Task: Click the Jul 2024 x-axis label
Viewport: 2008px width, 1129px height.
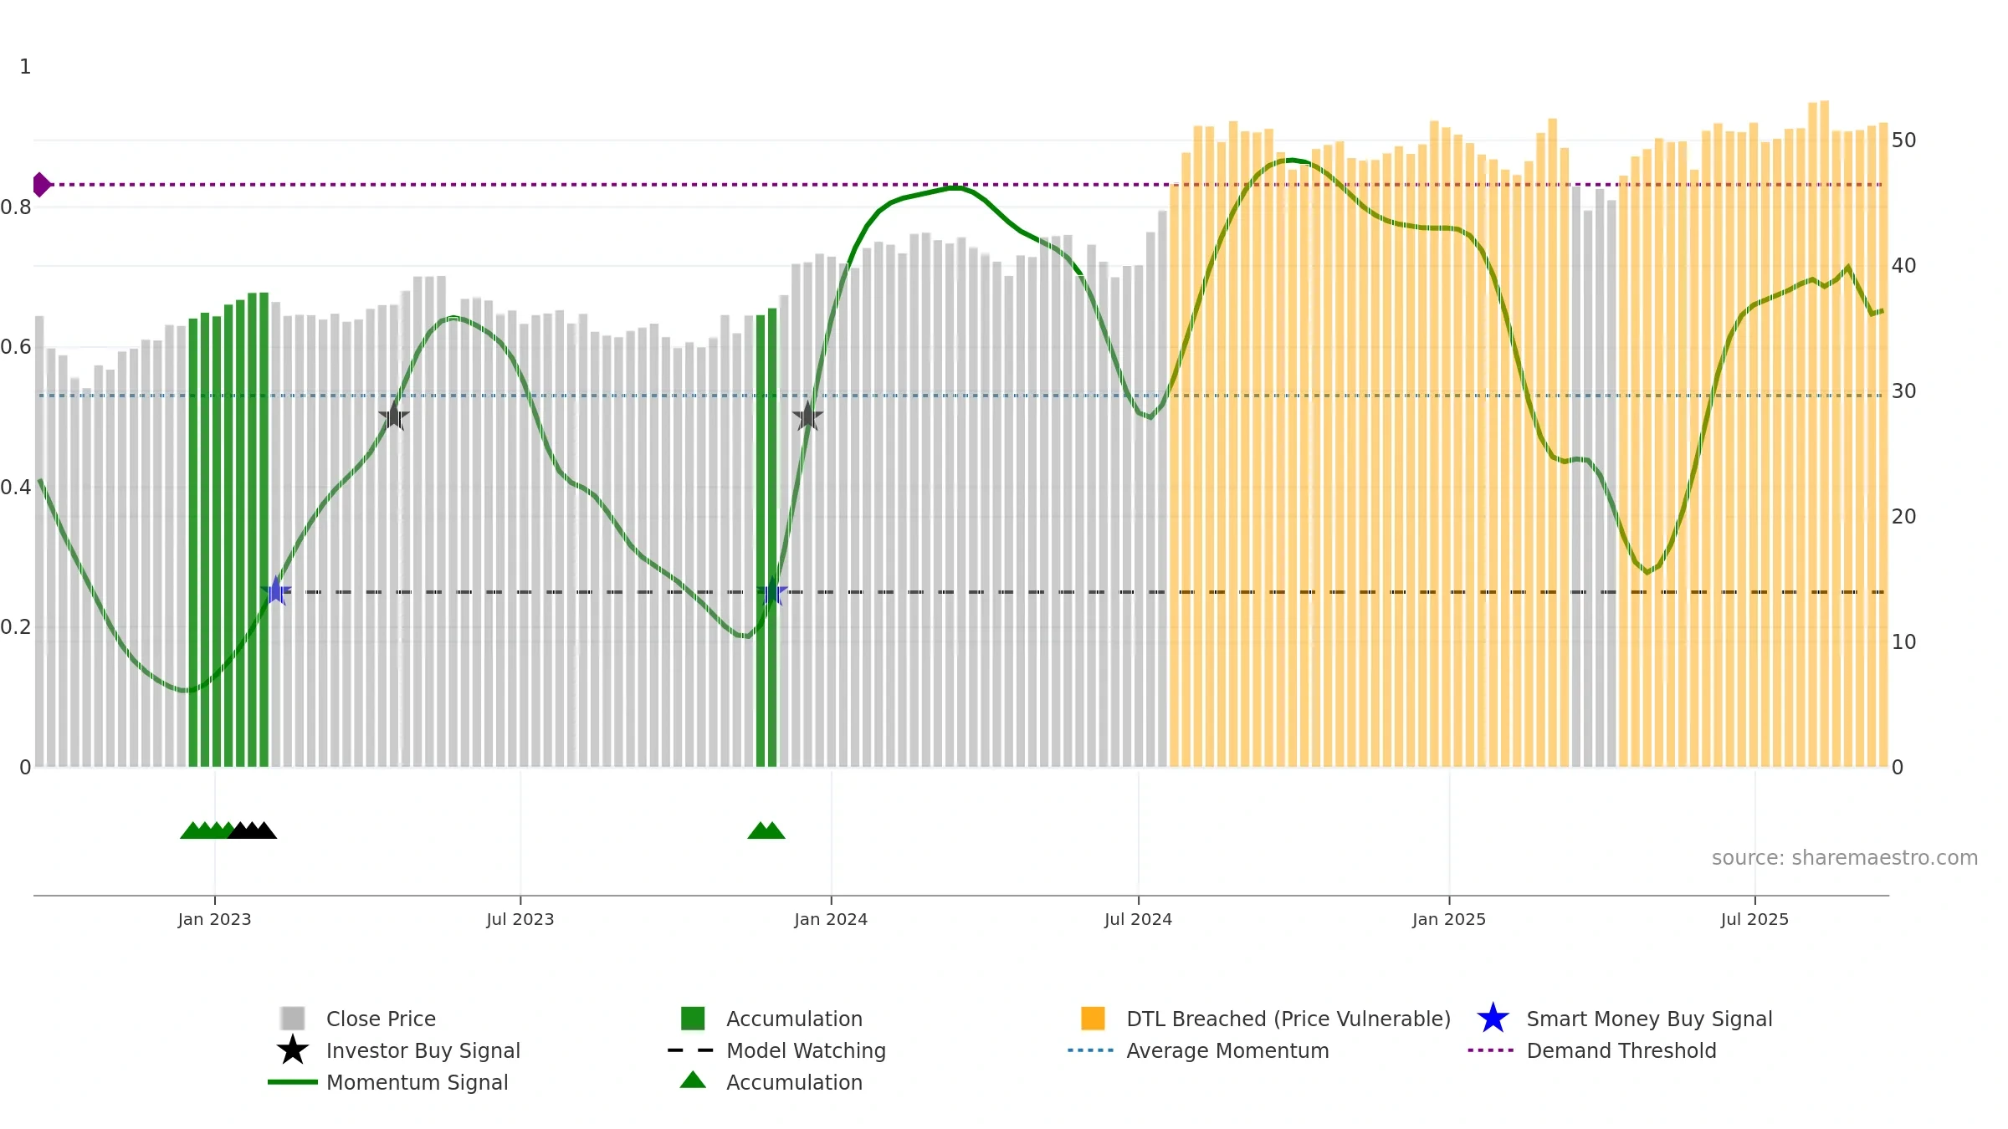Action: pyautogui.click(x=1138, y=919)
